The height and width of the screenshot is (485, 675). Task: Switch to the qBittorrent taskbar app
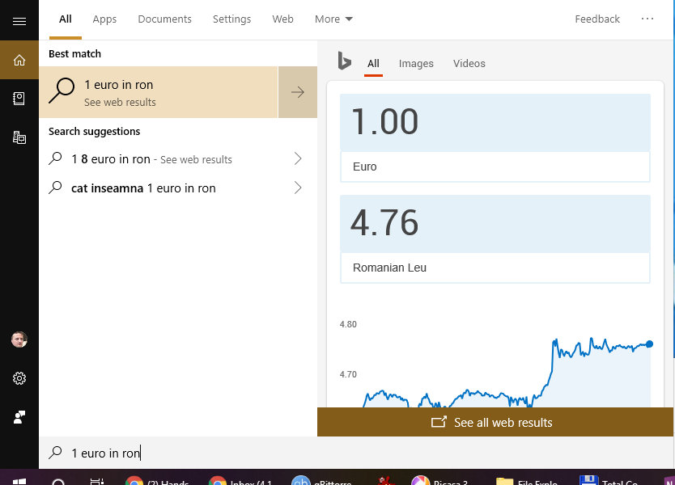point(322,481)
